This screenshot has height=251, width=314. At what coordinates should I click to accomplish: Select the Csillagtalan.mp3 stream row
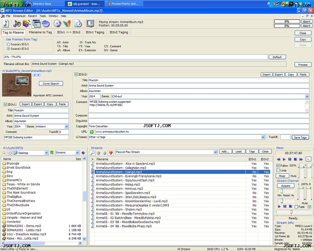point(180,168)
